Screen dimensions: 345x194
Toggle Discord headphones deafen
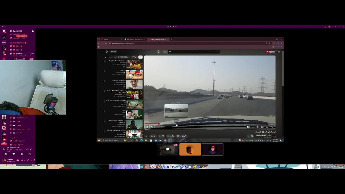click(x=28, y=160)
